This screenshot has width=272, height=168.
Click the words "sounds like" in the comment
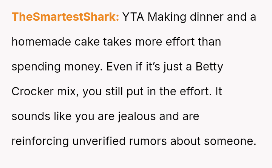(42, 116)
